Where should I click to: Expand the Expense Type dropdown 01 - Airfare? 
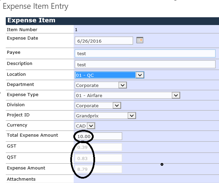[x=127, y=95]
